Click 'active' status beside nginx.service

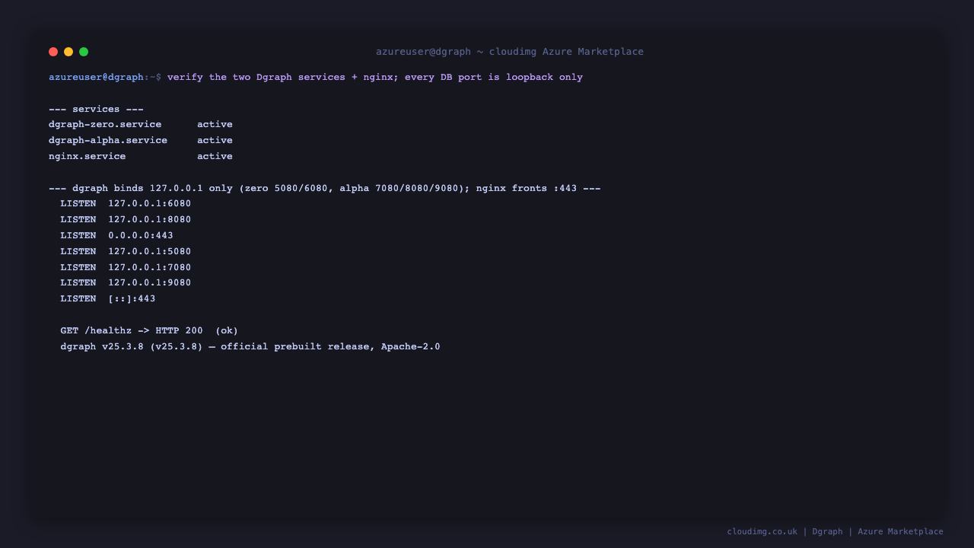(215, 157)
